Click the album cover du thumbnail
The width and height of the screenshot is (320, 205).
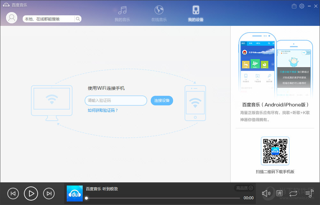75,194
